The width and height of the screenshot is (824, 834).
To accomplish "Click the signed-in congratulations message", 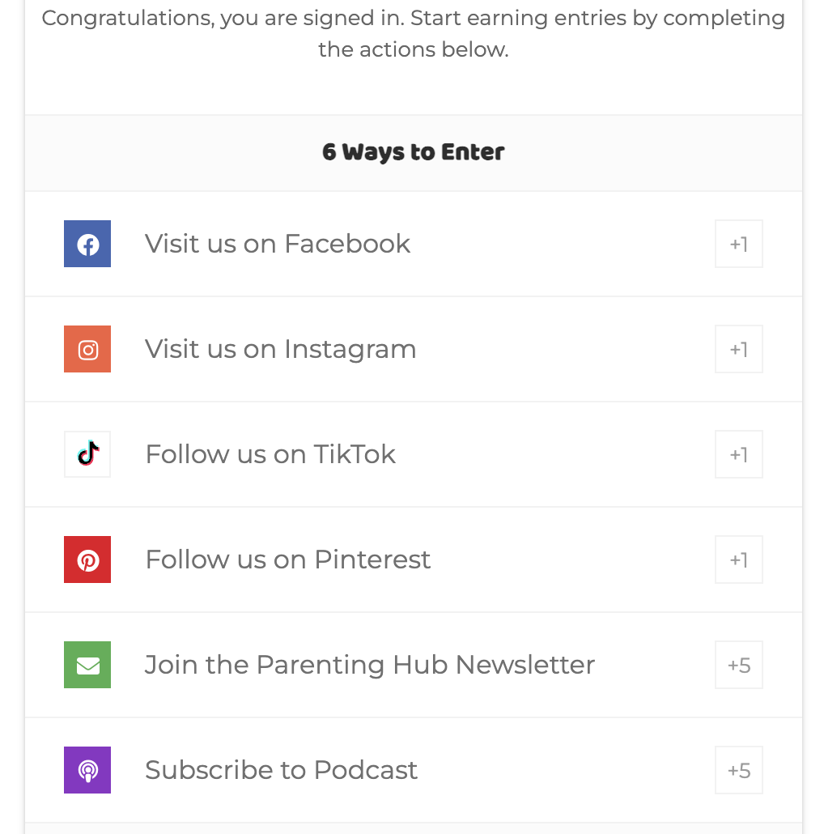I will coord(413,33).
